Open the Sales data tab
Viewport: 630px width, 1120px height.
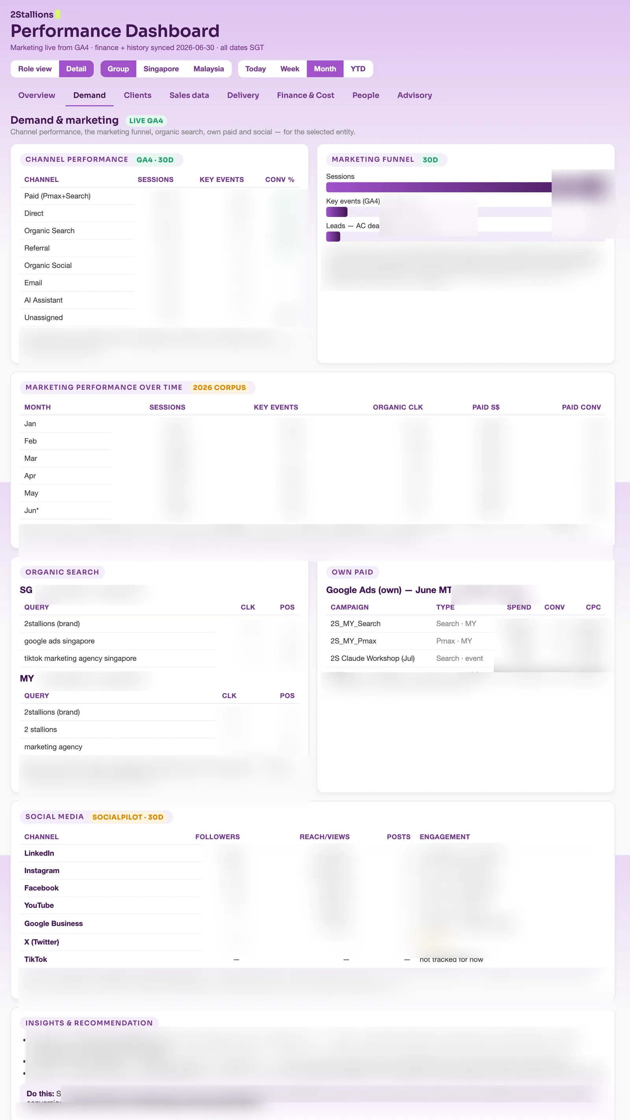(189, 95)
